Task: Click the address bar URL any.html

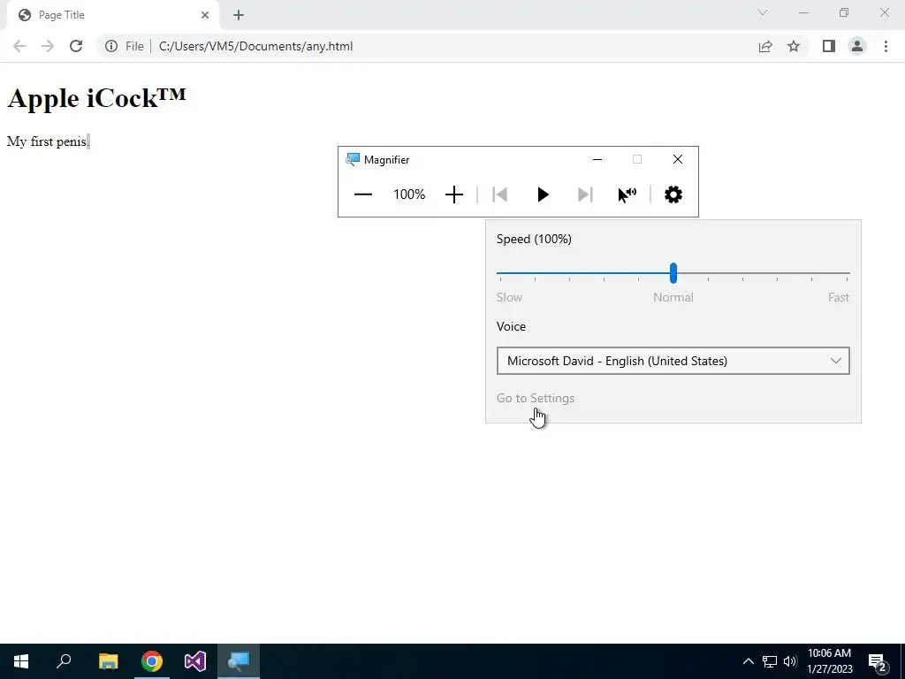Action: pos(255,46)
